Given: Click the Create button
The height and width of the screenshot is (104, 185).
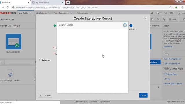Looking at the screenshot, I should [143, 95].
